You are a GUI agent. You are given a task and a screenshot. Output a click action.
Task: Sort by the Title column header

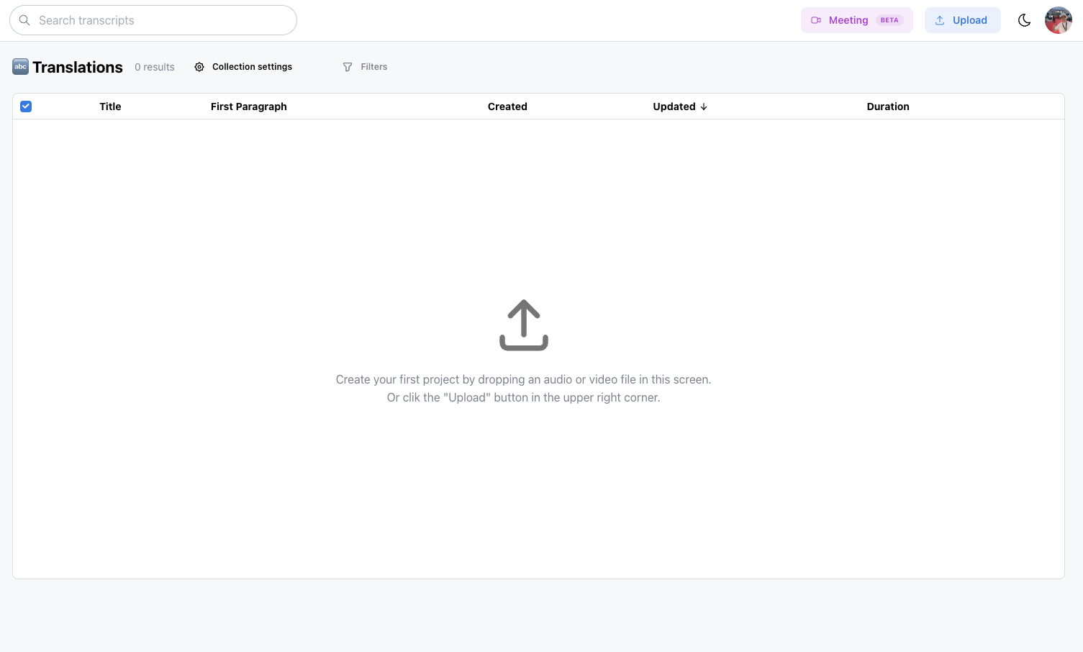(110, 107)
